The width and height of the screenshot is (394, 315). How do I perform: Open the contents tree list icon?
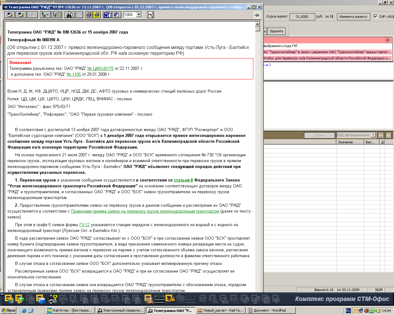pos(57,14)
